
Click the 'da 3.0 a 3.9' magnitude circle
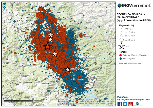(x=122, y=36)
